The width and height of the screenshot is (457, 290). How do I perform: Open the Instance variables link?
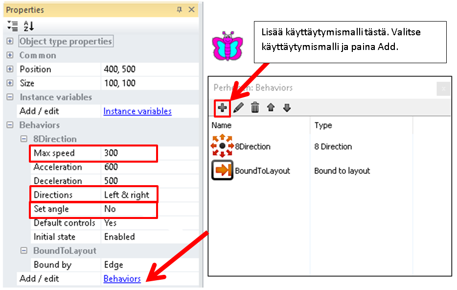tap(137, 111)
